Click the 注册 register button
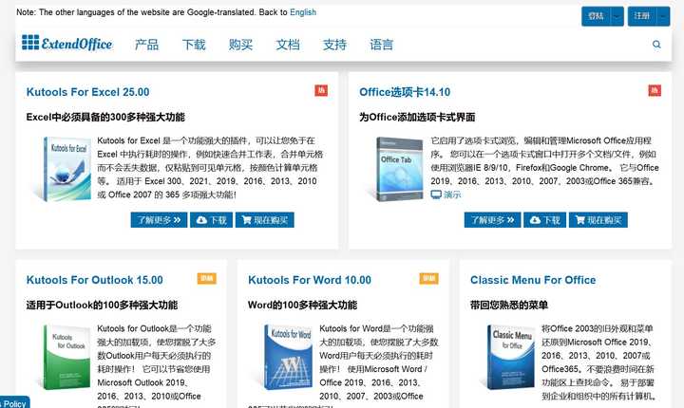This screenshot has width=684, height=408. (x=642, y=16)
